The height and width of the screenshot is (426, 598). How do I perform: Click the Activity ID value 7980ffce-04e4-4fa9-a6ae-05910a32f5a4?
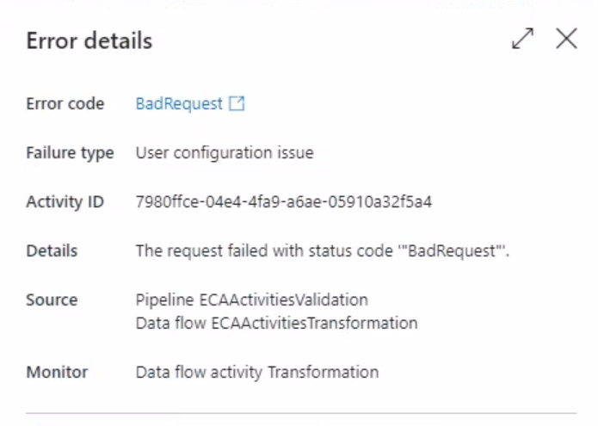coord(284,202)
